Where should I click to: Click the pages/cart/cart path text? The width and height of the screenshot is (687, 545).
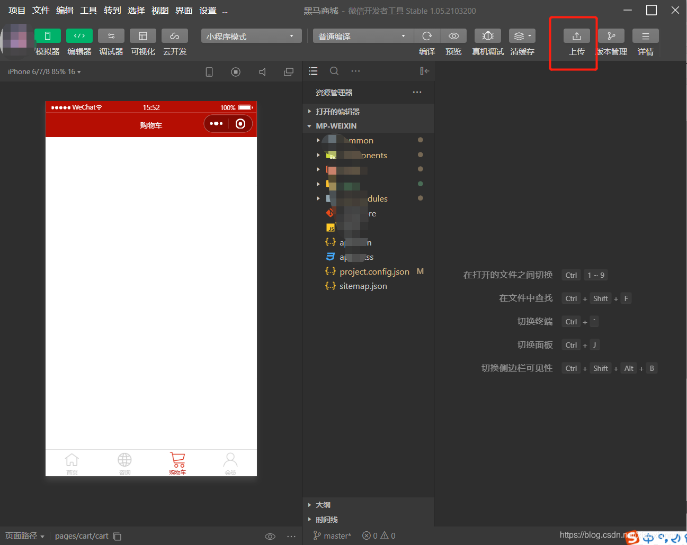pos(82,536)
